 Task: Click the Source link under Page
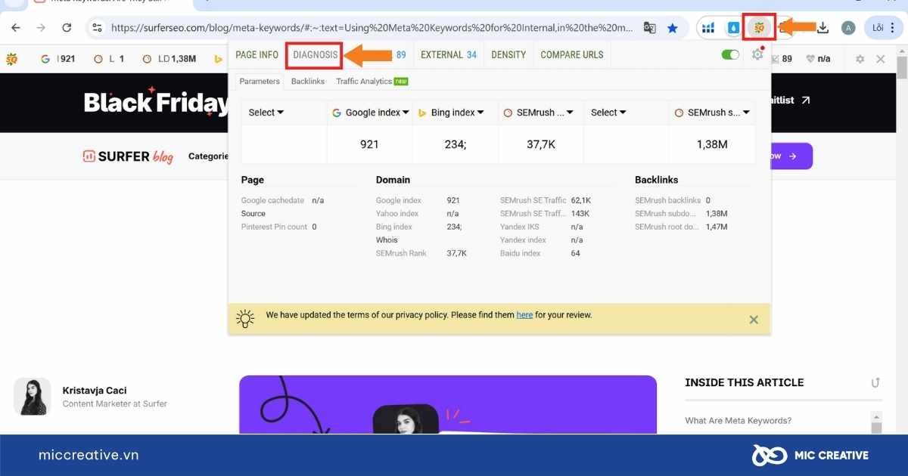[x=253, y=214]
